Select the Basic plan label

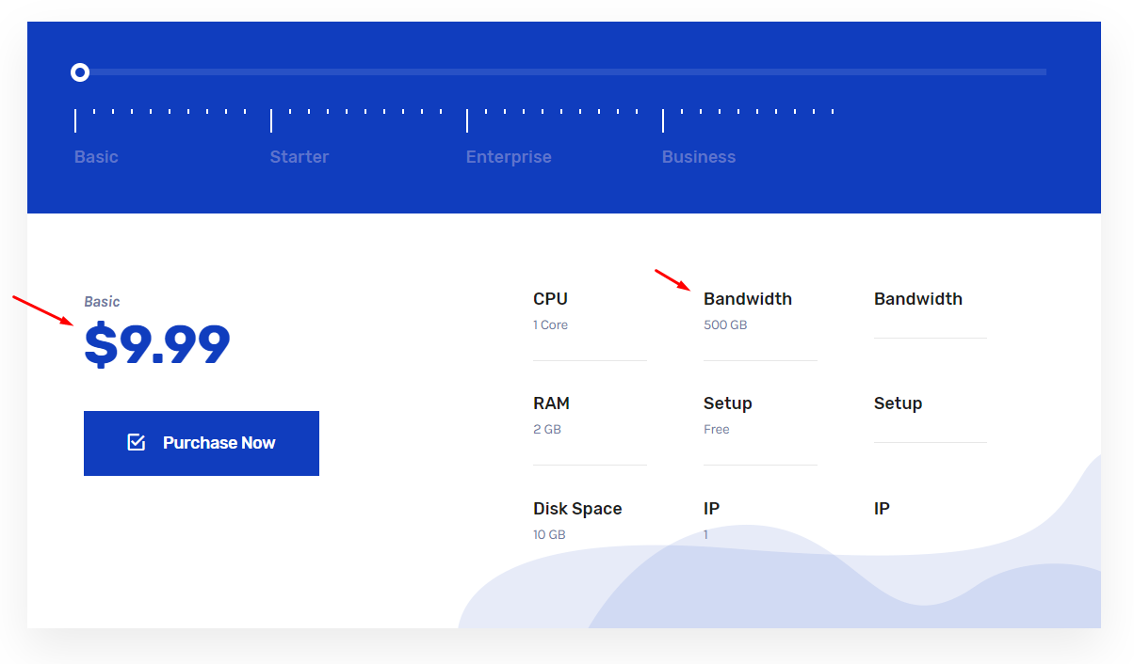pos(96,157)
